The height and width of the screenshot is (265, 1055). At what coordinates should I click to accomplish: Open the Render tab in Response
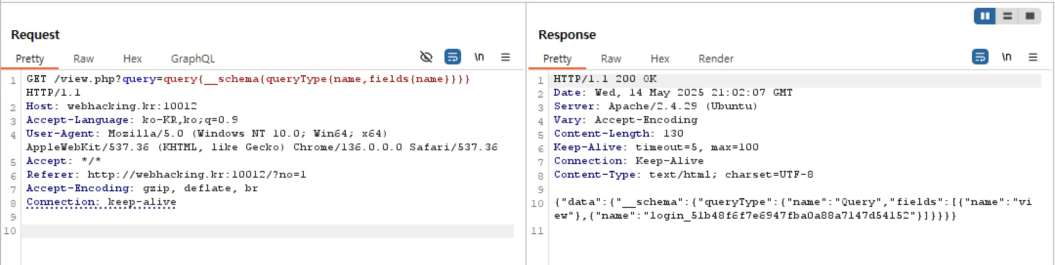716,59
